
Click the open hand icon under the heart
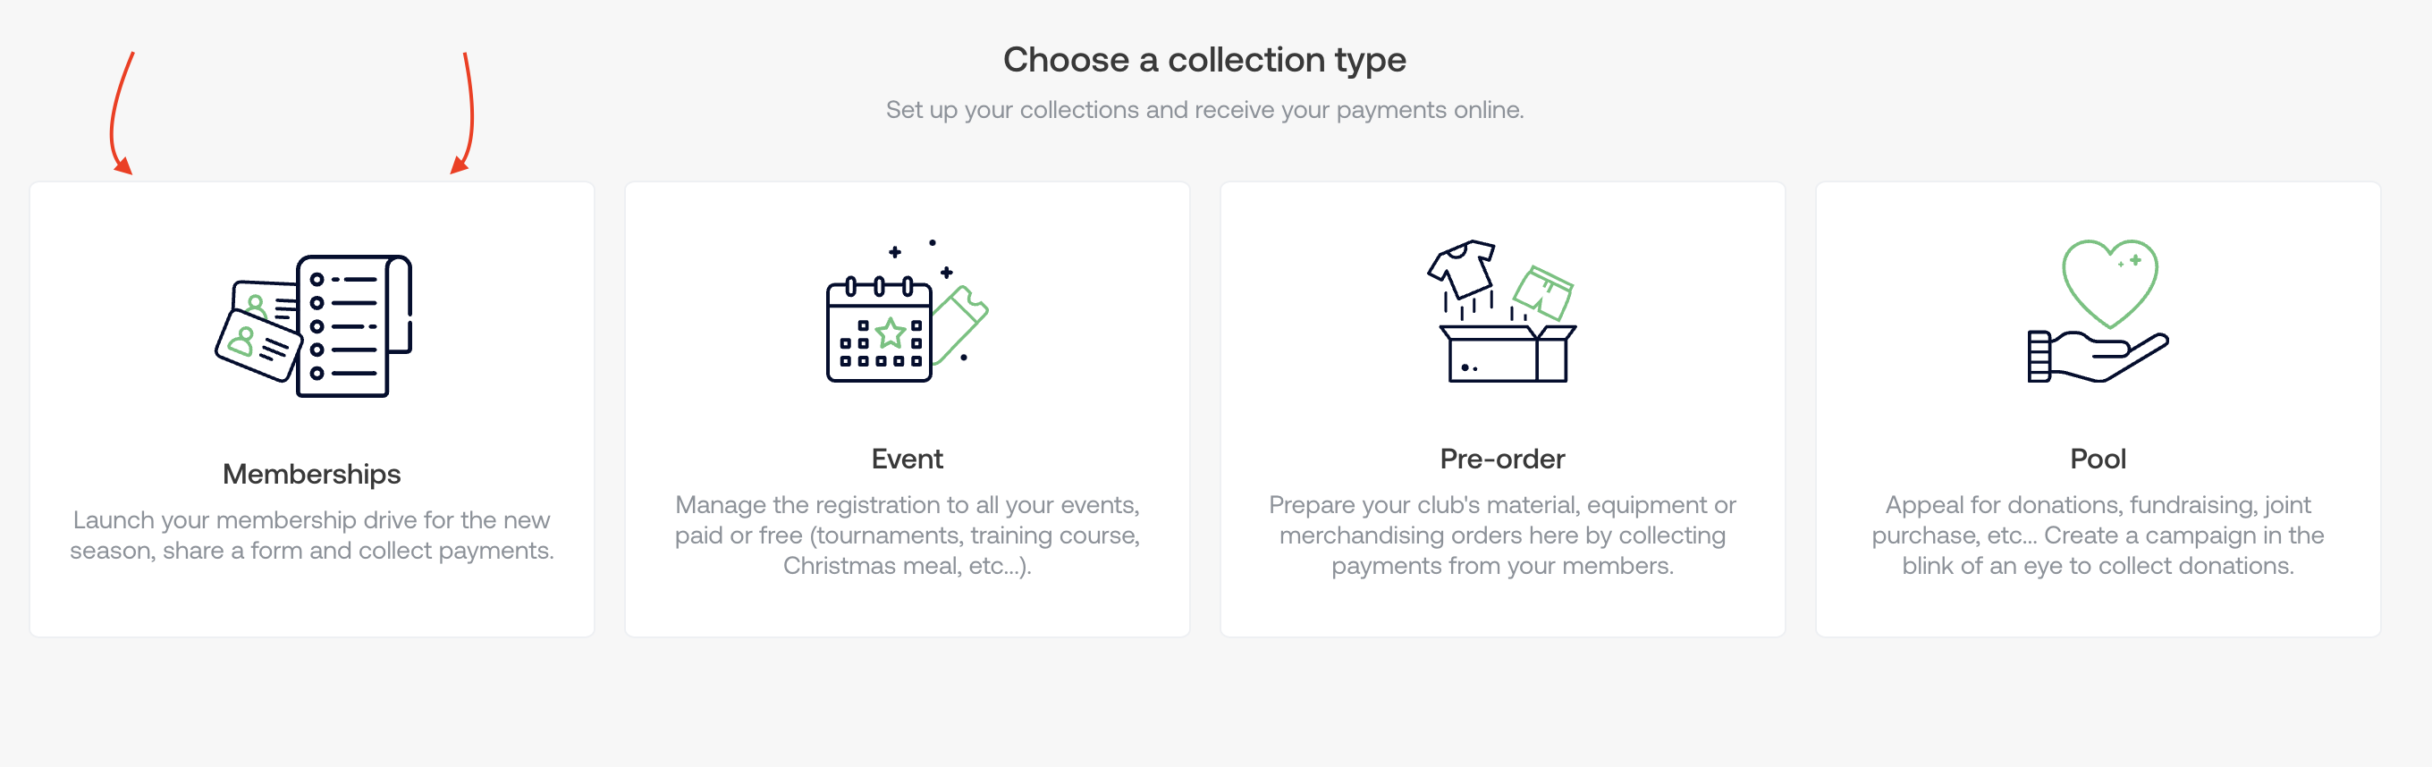(2098, 357)
